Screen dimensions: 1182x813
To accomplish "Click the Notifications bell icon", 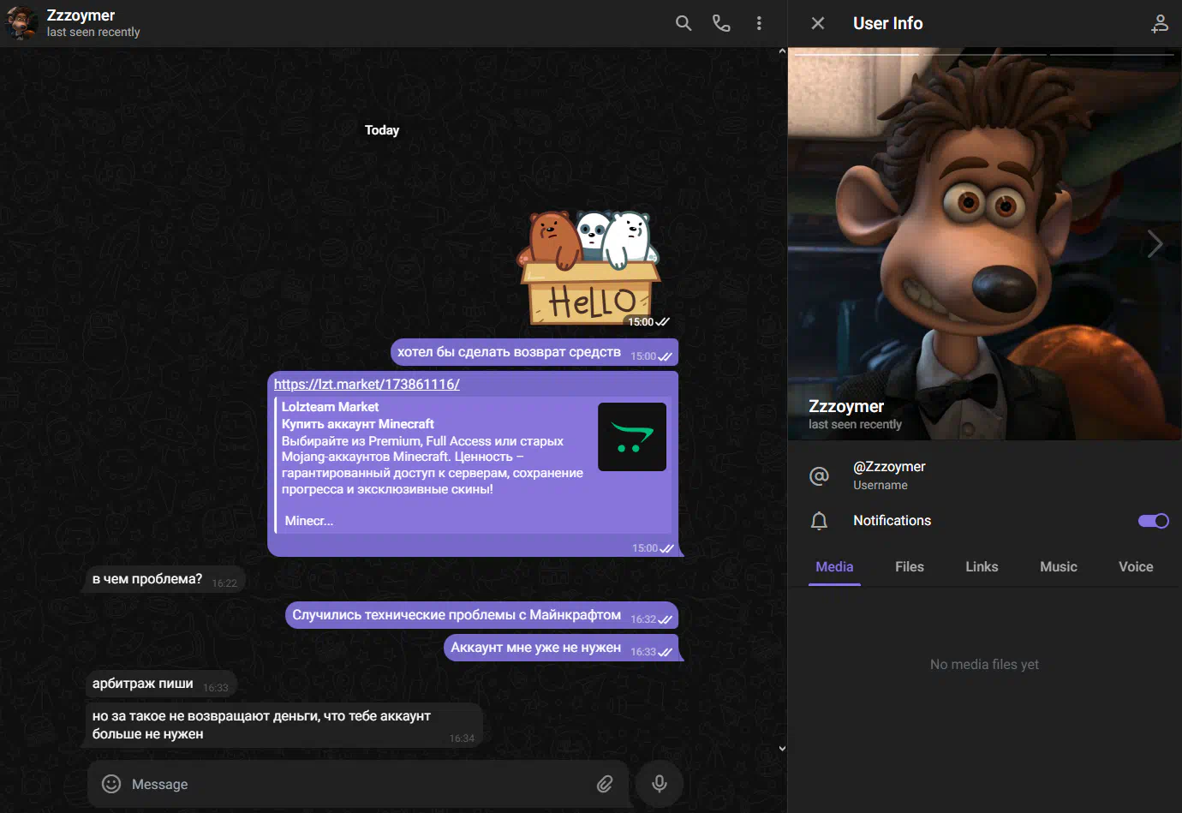I will click(x=820, y=521).
